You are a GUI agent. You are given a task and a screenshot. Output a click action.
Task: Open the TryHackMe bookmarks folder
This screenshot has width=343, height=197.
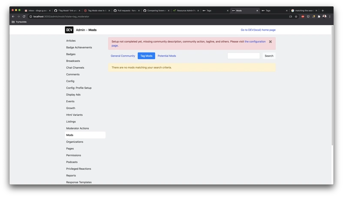19,21
